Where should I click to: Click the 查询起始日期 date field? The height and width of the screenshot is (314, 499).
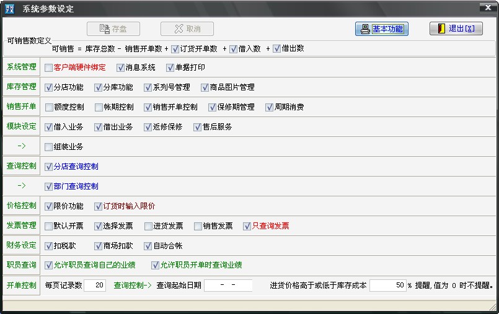(x=228, y=286)
